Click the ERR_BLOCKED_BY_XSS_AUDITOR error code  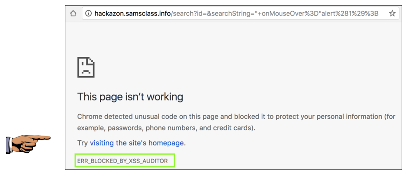123,161
